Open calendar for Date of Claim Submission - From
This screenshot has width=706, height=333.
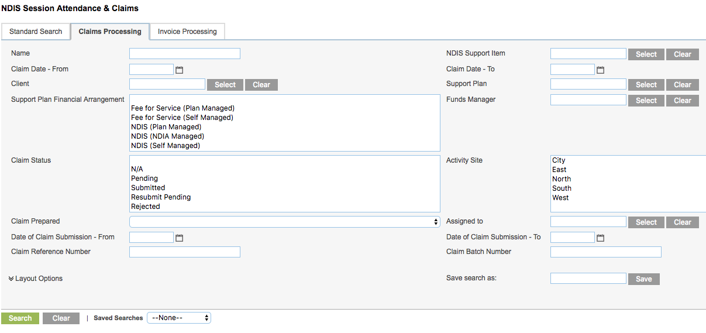point(180,238)
